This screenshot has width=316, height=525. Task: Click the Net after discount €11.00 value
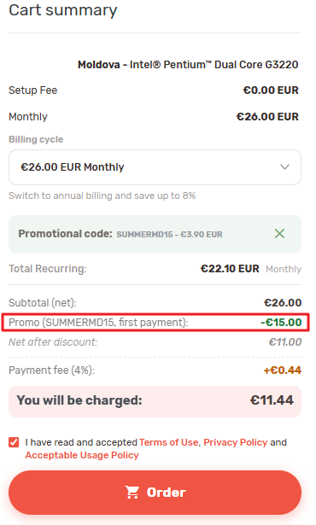point(285,341)
